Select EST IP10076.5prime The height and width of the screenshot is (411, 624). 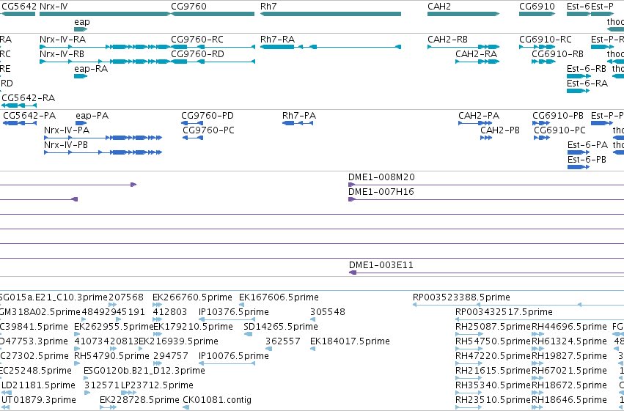pyautogui.click(x=227, y=363)
